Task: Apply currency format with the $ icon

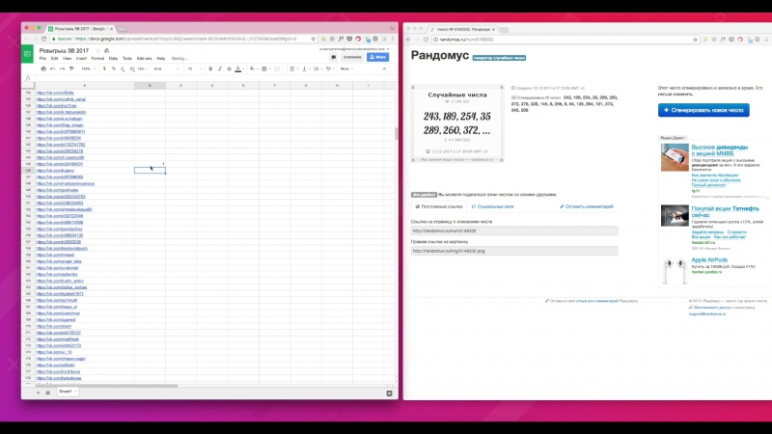Action: pos(104,68)
